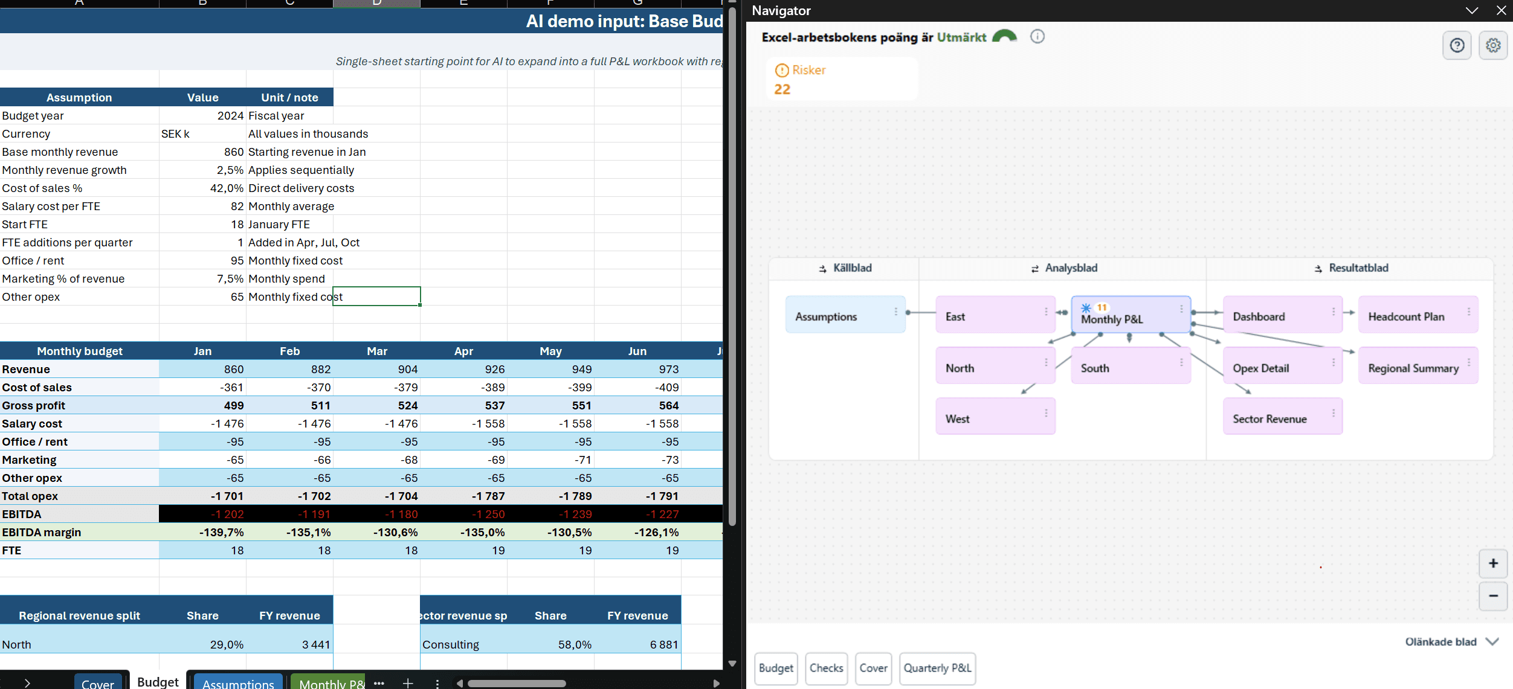Open the Assumptions node options dots

pos(895,312)
